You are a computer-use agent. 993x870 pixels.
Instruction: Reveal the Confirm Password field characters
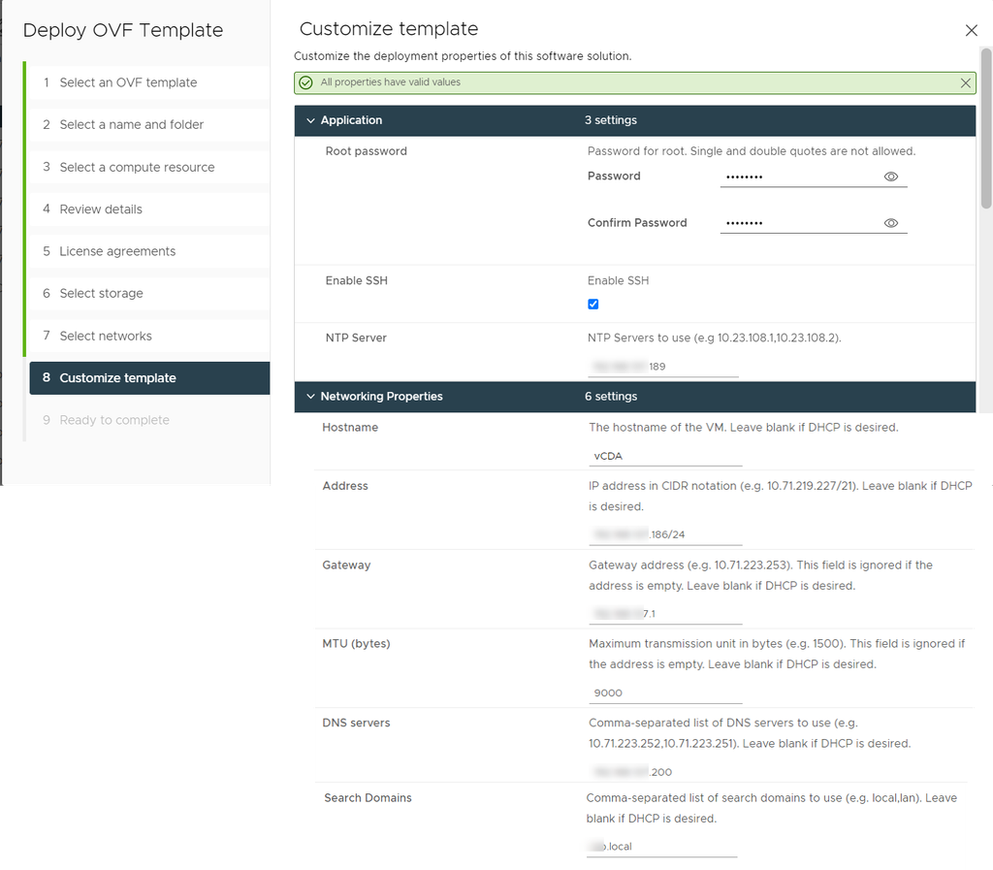pos(890,223)
